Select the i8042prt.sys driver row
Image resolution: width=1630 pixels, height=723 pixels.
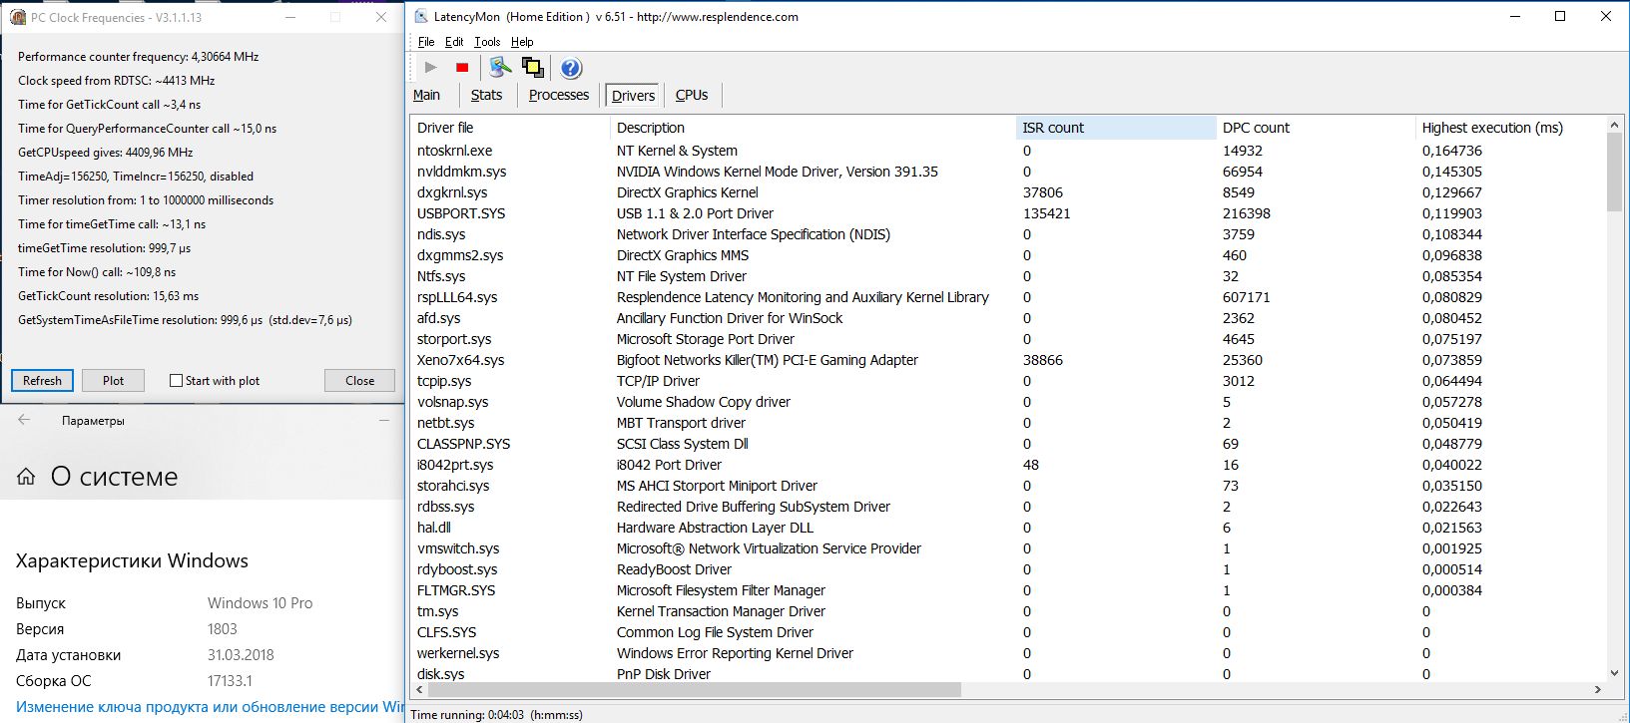click(x=1008, y=465)
